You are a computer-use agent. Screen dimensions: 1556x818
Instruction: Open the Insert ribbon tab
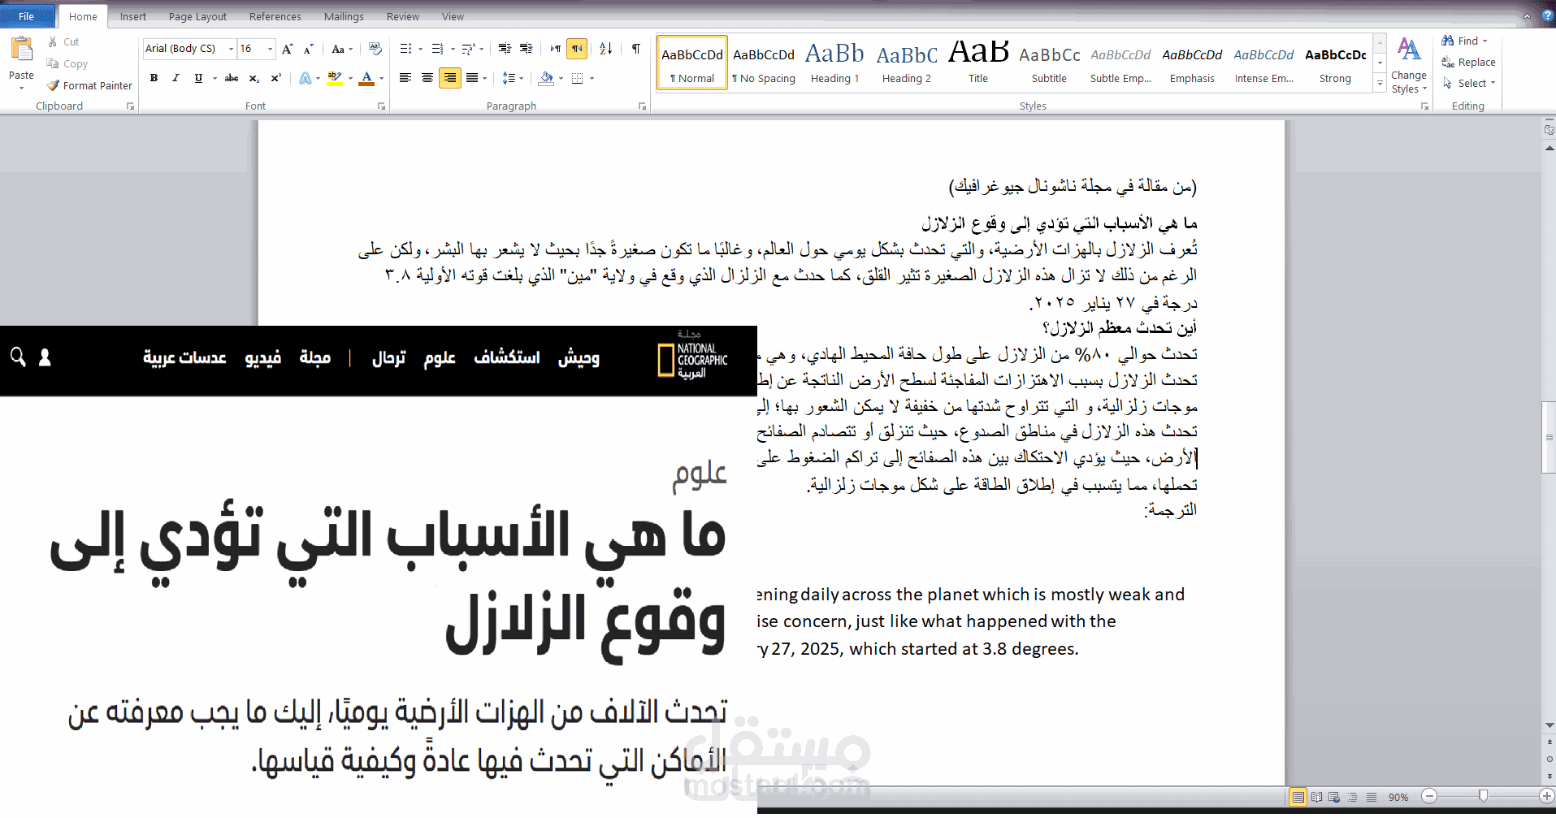(133, 16)
